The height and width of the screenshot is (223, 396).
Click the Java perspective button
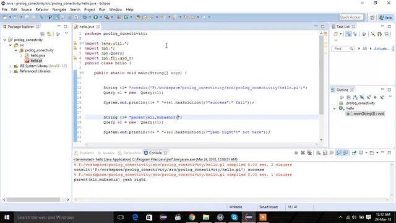pyautogui.click(x=386, y=17)
